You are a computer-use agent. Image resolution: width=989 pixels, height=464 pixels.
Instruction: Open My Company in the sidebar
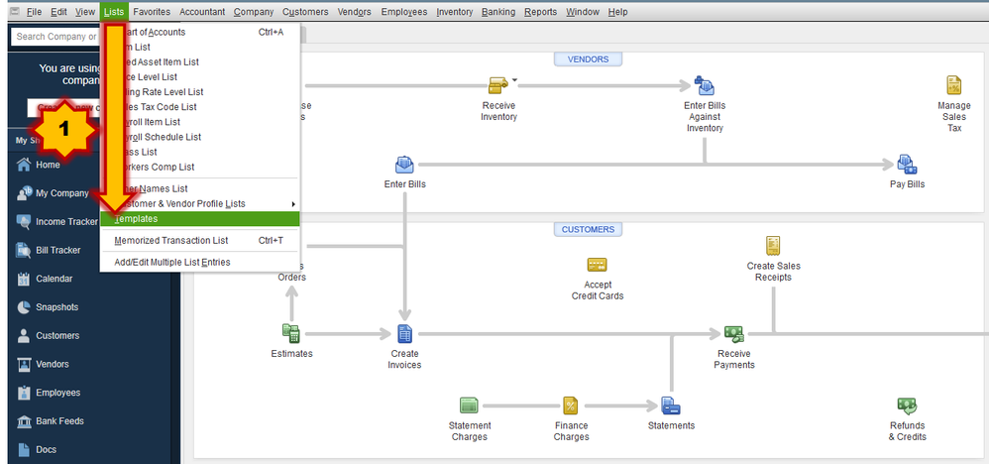[61, 193]
